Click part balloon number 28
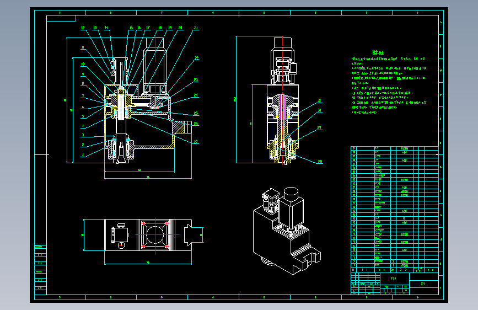 320,162
